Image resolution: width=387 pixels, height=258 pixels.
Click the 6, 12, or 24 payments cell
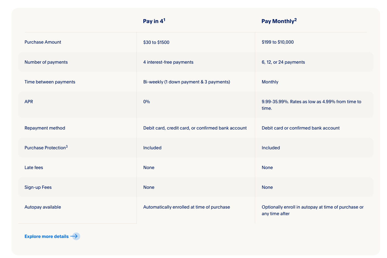coord(283,62)
